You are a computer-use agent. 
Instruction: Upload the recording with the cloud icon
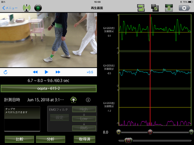tap(74, 100)
